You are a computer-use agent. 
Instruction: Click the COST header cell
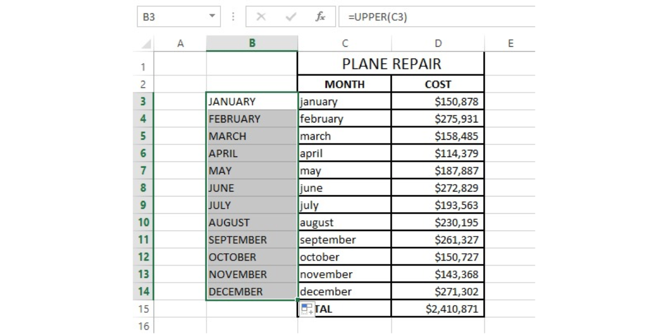pyautogui.click(x=438, y=85)
